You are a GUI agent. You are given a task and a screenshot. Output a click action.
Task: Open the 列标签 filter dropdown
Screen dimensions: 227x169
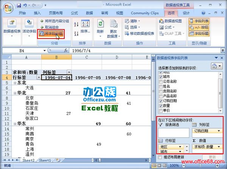(x=69, y=72)
